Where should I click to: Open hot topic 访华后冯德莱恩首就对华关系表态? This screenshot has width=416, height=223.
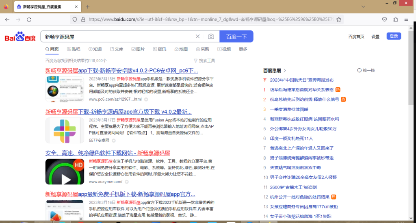click(x=302, y=90)
